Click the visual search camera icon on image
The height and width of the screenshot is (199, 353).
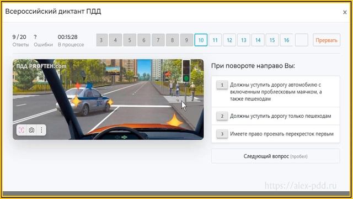pyautogui.click(x=31, y=130)
